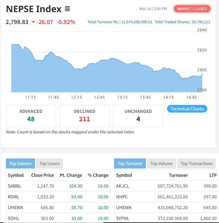Open the SABBL stock symbol

click(x=15, y=186)
